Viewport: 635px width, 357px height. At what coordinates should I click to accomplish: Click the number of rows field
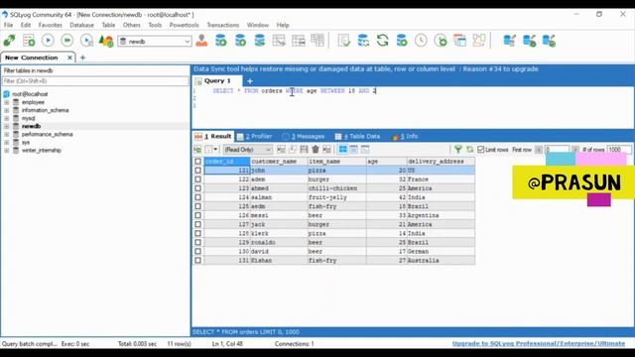pos(619,150)
